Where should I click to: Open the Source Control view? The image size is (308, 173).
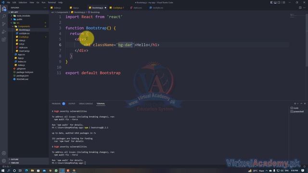(4, 24)
